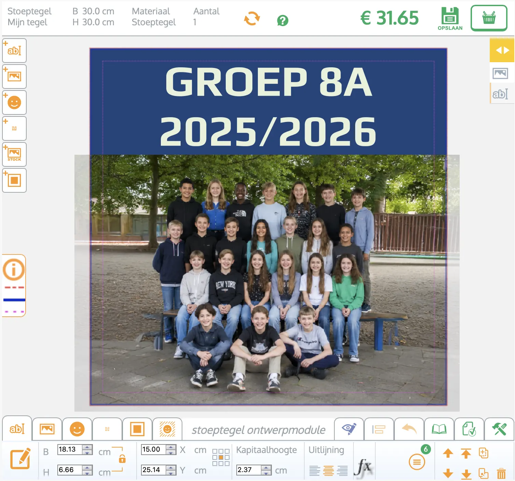Image resolution: width=515 pixels, height=481 pixels.
Task: Switch to the QR code tab
Action: (107, 429)
